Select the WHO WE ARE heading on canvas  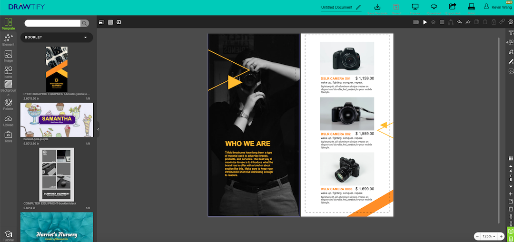tap(248, 144)
